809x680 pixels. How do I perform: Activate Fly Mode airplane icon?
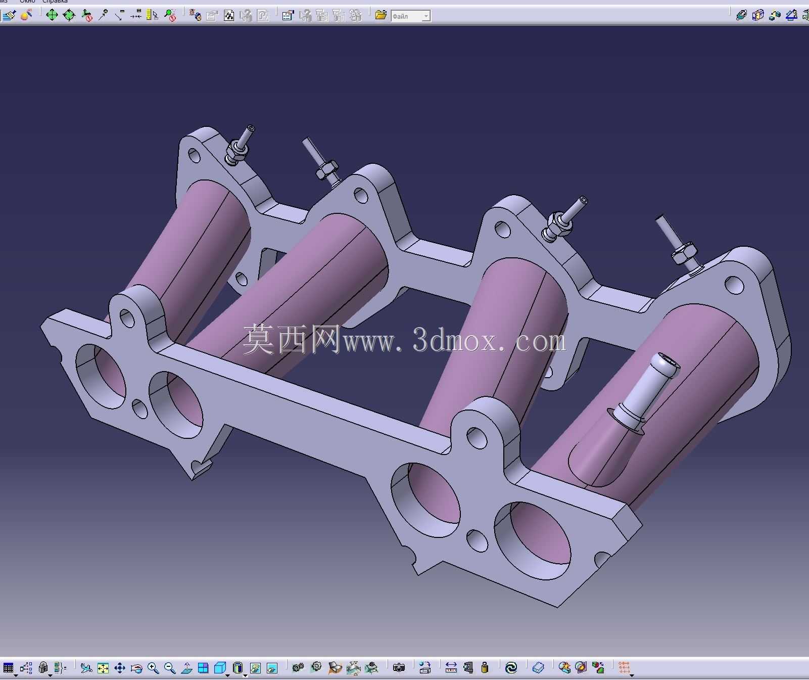coord(86,668)
